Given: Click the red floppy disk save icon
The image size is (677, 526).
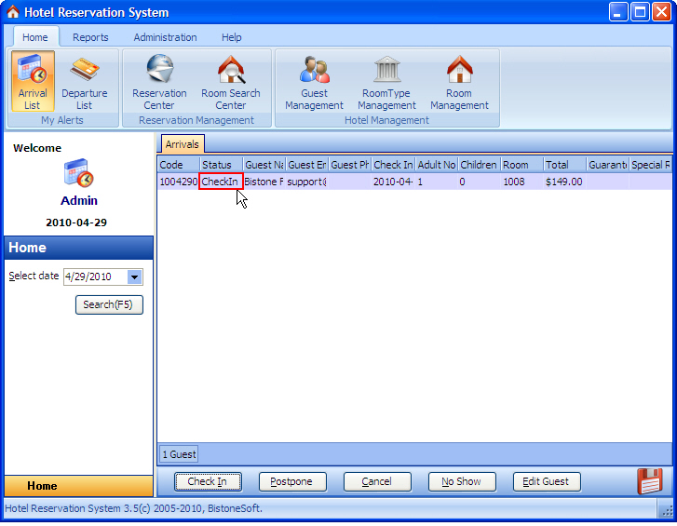Looking at the screenshot, I should tap(649, 481).
